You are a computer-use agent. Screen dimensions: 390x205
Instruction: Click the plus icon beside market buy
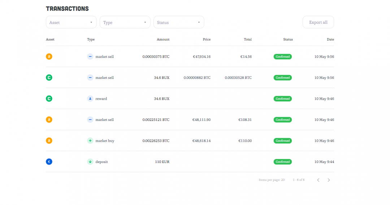tap(90, 141)
